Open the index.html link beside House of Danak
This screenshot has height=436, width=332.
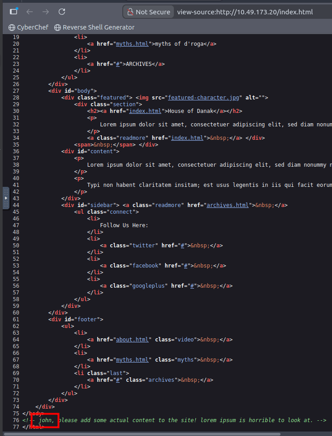[145, 111]
